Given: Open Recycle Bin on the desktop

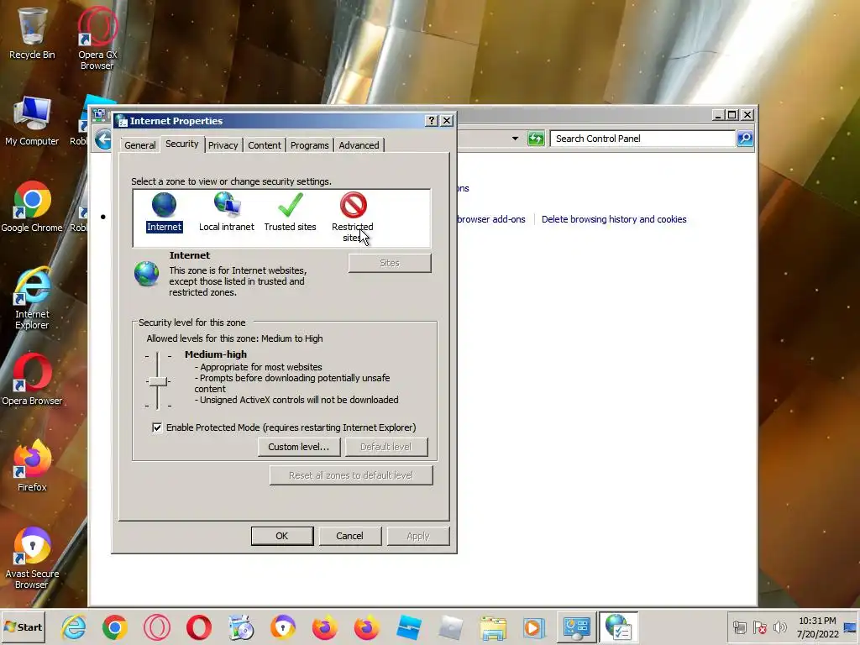Looking at the screenshot, I should tap(32, 33).
